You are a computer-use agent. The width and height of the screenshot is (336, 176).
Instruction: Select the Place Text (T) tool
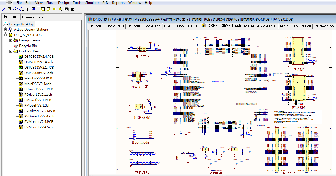click(x=27, y=9)
